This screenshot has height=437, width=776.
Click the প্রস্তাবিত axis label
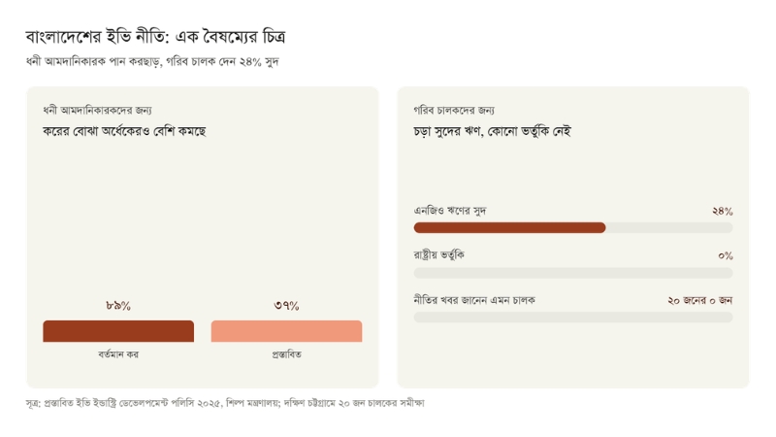pos(286,354)
